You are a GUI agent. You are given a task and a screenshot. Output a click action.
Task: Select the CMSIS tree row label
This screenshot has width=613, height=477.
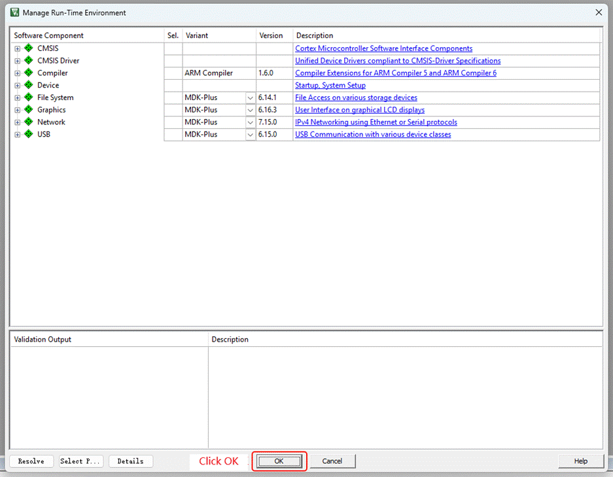48,48
